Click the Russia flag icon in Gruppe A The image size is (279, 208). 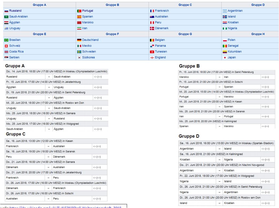(x=6, y=11)
